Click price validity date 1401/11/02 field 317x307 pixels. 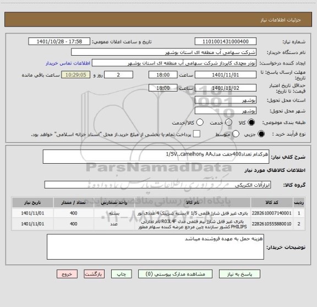[226, 88]
